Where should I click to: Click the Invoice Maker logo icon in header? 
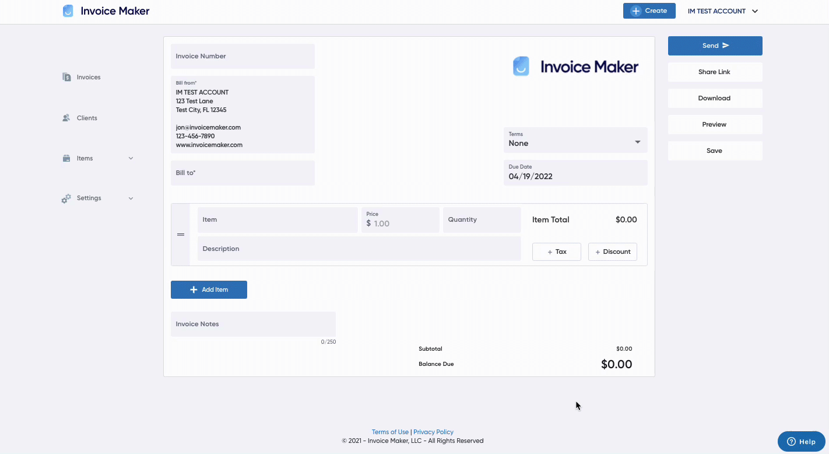(x=68, y=11)
